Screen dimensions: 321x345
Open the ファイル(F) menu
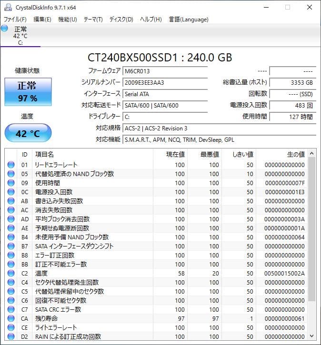point(15,20)
